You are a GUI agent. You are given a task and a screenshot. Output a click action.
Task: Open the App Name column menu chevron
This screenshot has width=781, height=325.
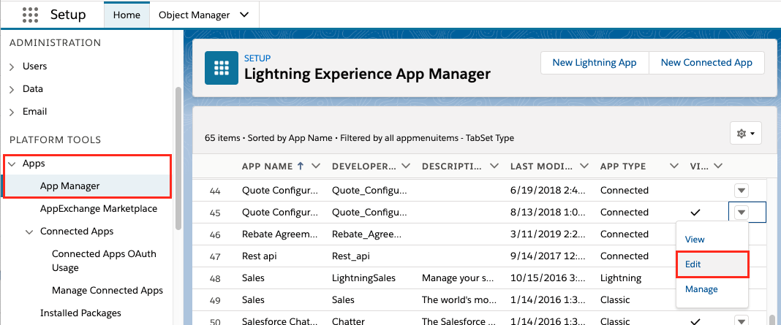pos(316,166)
